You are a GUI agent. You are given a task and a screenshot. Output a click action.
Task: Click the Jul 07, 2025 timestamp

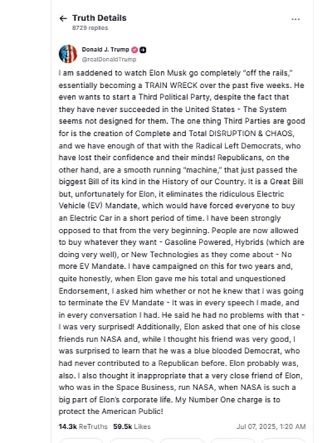271,426
